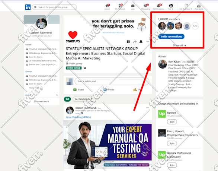Screen dimensions: 218x171
Task: Open admin Ravi Kikan profile photo
Action: click(x=163, y=64)
